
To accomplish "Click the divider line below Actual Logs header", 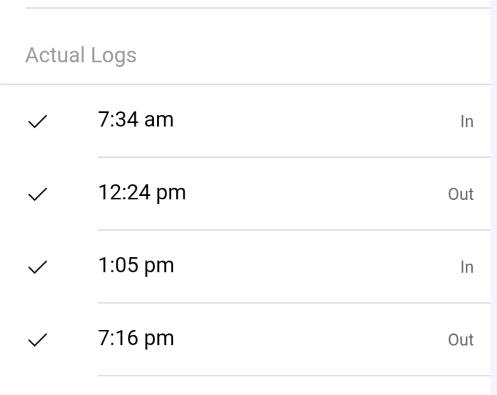I will (x=245, y=84).
